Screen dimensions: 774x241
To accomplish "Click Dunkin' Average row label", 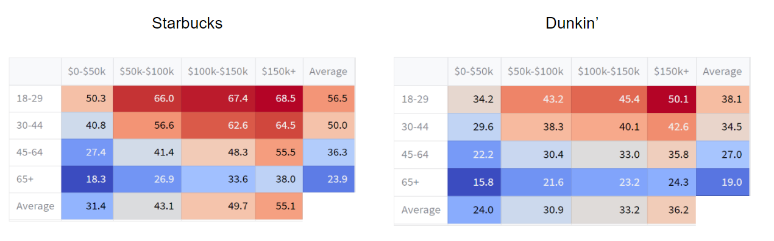I will click(x=421, y=210).
